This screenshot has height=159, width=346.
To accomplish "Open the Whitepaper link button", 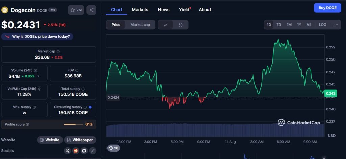I will pos(80,140).
